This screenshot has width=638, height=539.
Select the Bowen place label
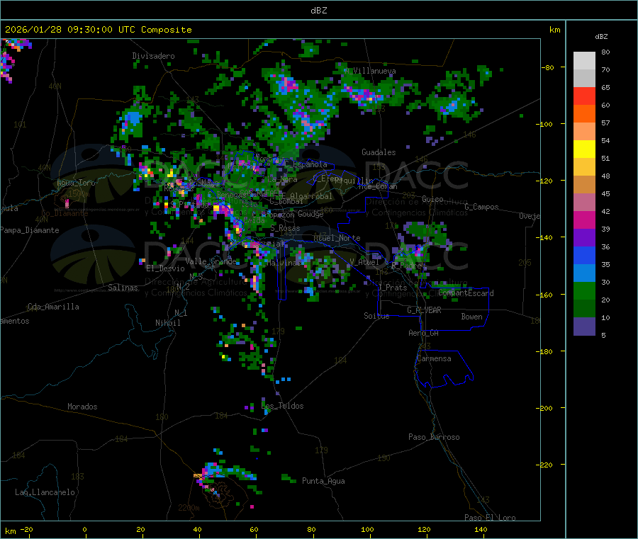click(x=471, y=317)
